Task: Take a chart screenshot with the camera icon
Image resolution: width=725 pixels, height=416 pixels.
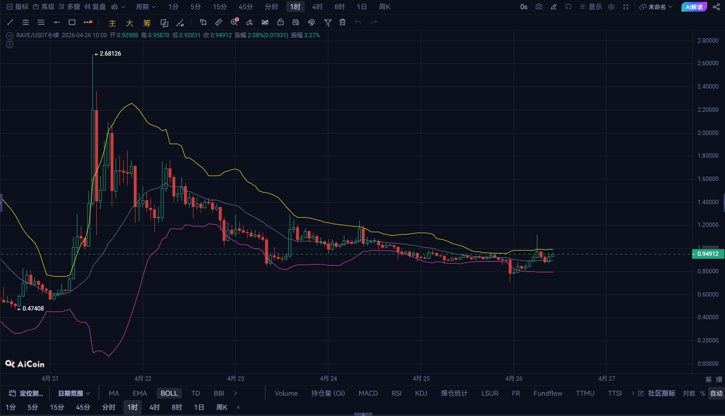Action: tap(539, 7)
